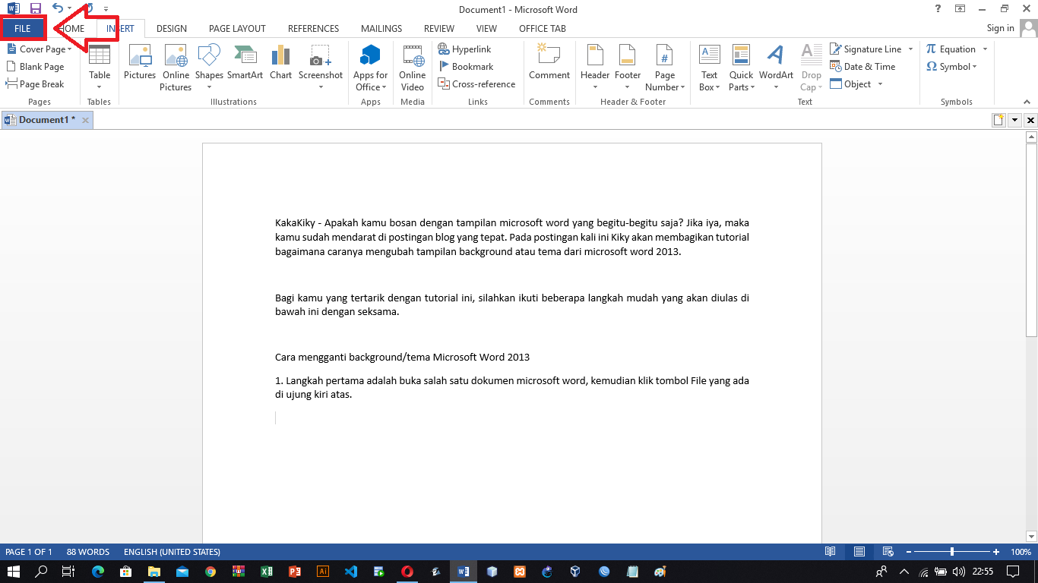Insert a Bookmark
1038x583 pixels.
(x=467, y=66)
